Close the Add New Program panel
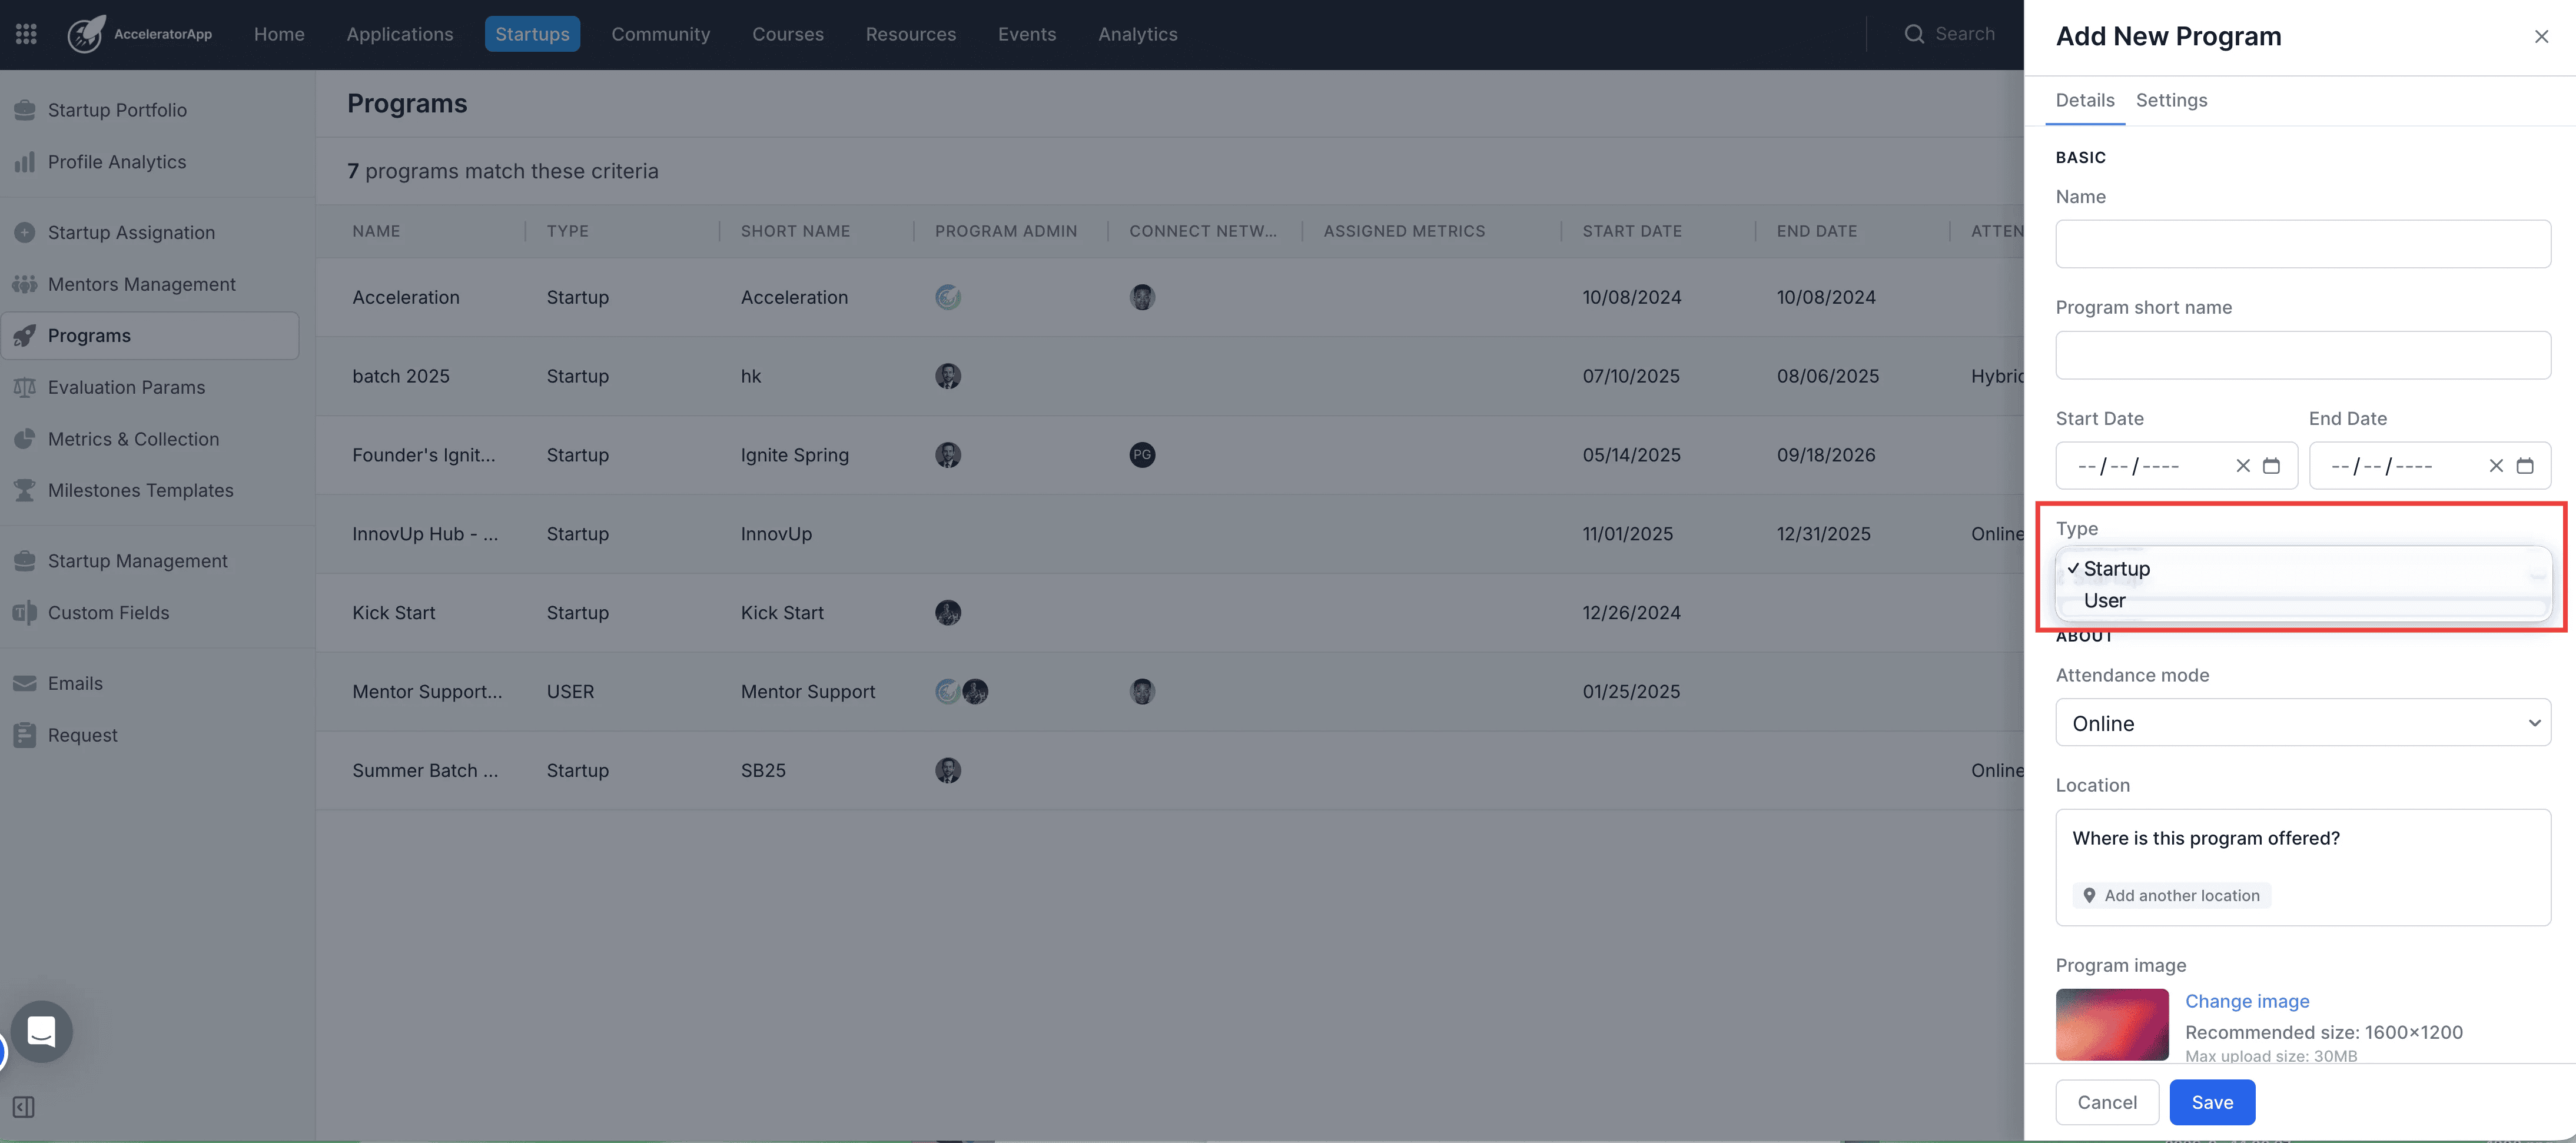Image resolution: width=2576 pixels, height=1143 pixels. 2541,37
